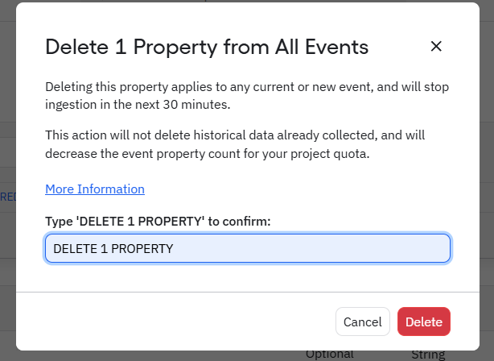Click the word 'ingestion' in the description
Viewport: 494px width, 361px height.
click(72, 104)
